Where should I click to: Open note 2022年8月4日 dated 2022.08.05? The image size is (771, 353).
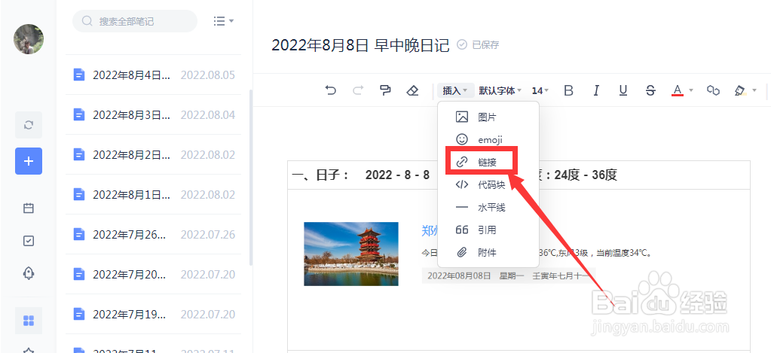pyautogui.click(x=154, y=75)
